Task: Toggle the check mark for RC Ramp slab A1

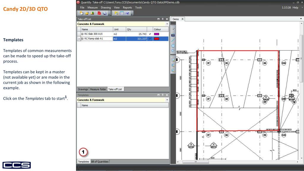Action: pyautogui.click(x=150, y=39)
